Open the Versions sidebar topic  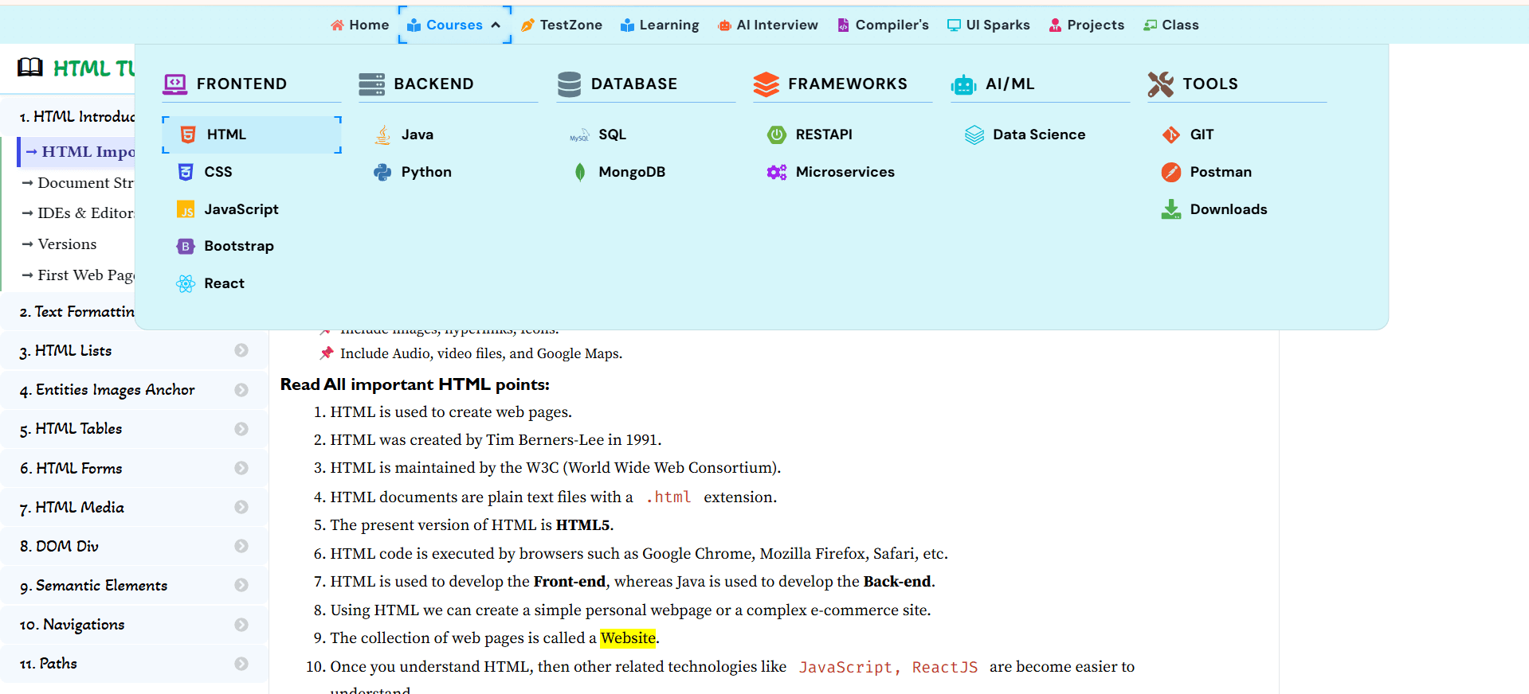(67, 244)
